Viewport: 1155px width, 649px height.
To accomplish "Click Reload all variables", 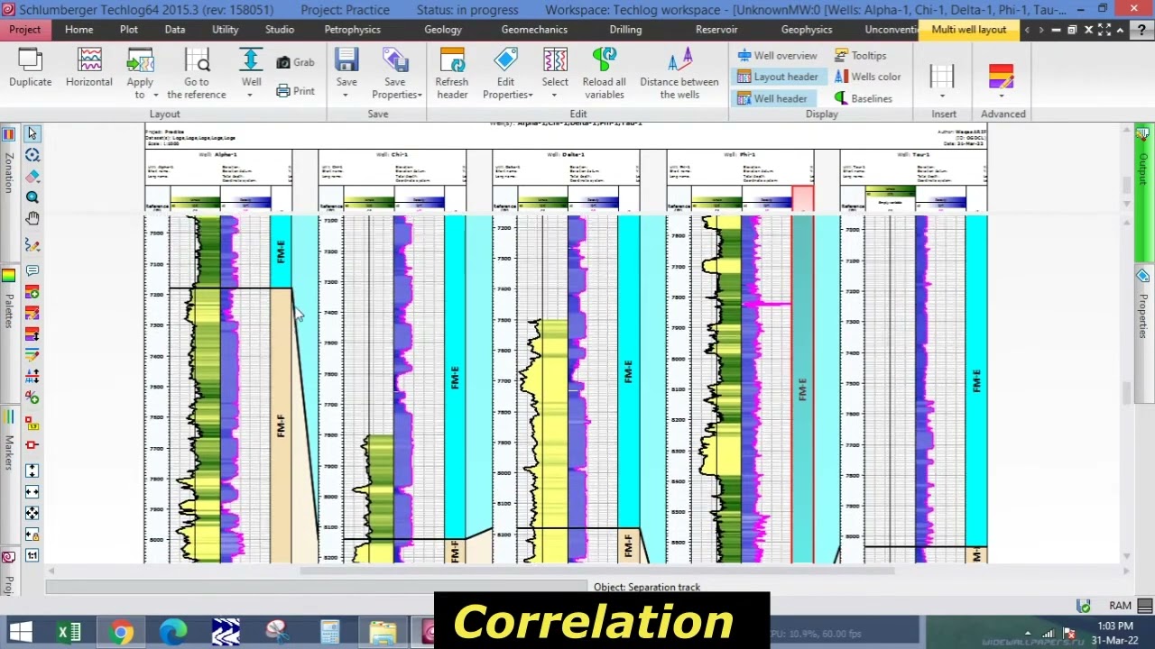I will (604, 73).
